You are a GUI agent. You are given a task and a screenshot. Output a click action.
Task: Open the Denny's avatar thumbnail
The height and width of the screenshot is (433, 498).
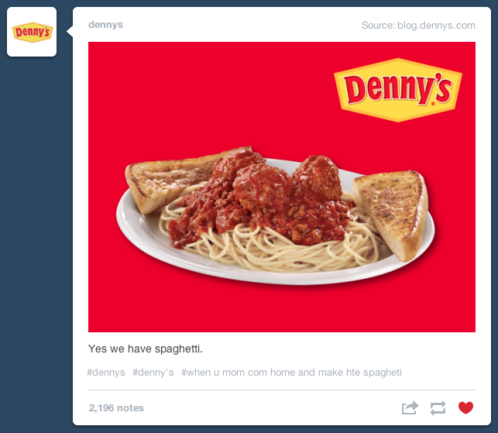click(32, 32)
